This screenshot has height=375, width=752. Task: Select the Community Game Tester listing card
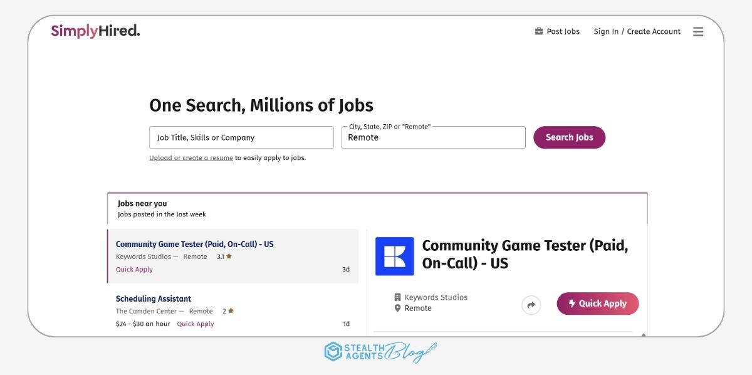(232, 256)
